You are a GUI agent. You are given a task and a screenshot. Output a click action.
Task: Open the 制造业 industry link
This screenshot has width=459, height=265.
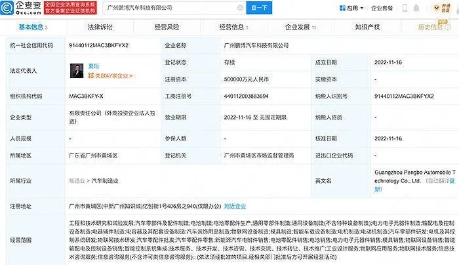(x=77, y=181)
